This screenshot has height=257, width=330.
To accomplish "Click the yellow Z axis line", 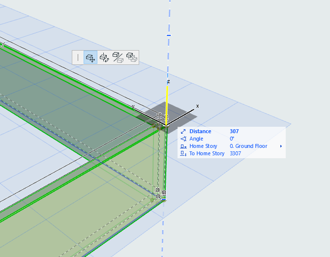I will [167, 105].
